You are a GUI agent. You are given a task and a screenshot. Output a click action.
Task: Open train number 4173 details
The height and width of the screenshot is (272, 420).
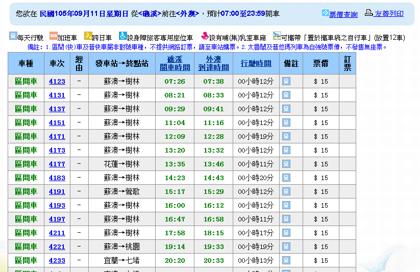click(57, 151)
